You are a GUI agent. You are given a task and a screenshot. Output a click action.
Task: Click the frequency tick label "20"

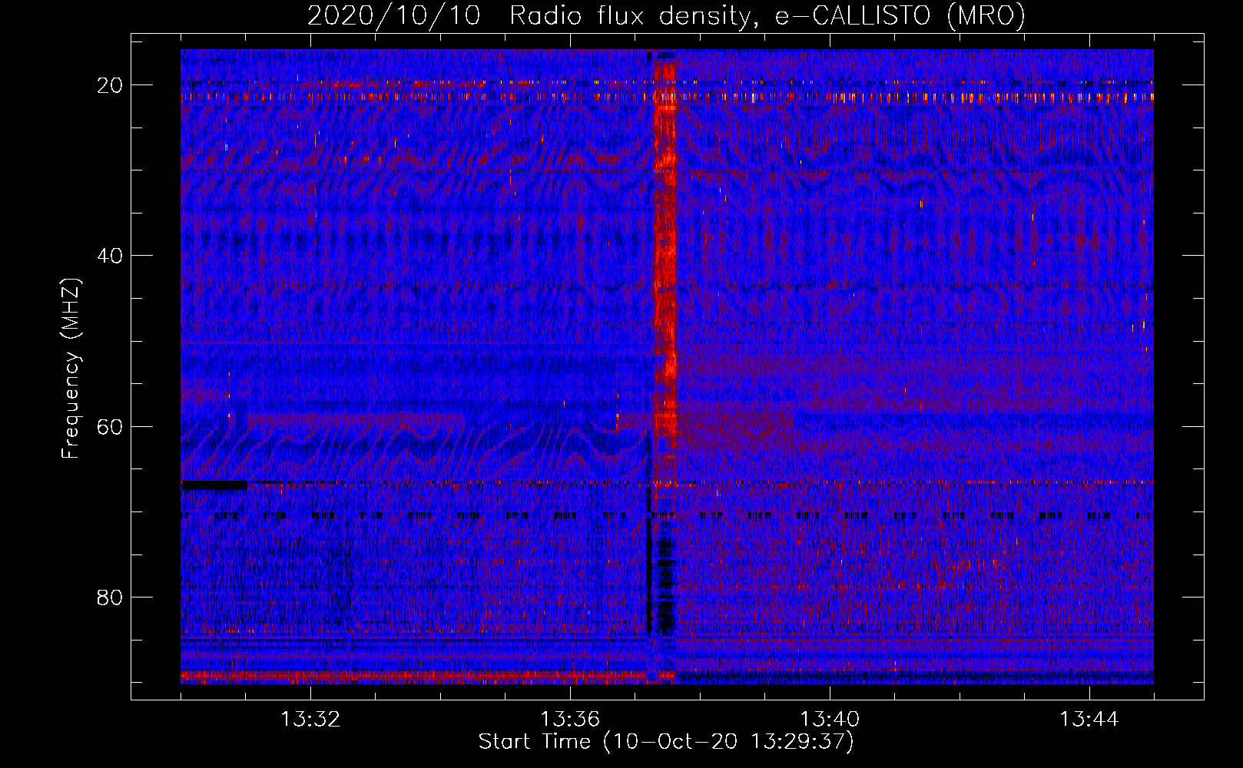coord(110,85)
